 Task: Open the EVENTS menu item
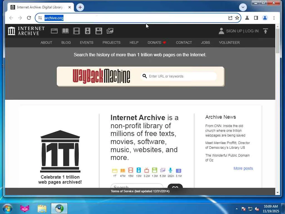tap(87, 42)
